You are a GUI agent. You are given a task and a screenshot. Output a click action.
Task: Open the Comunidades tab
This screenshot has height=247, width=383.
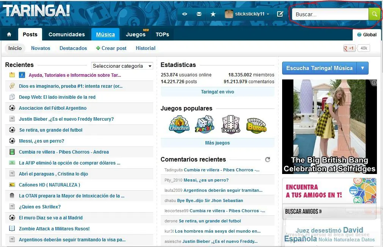point(67,34)
